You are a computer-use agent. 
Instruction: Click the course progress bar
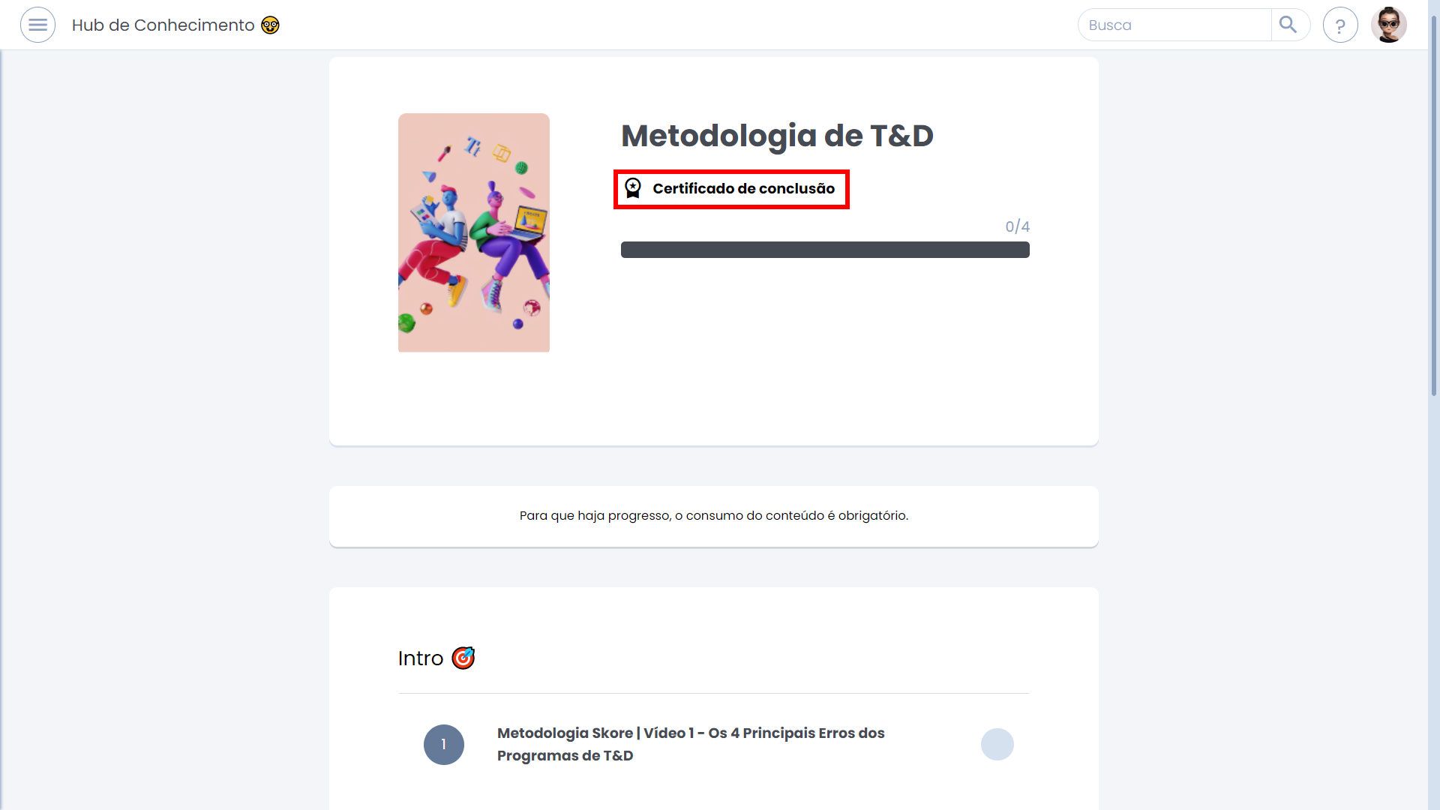pos(825,250)
